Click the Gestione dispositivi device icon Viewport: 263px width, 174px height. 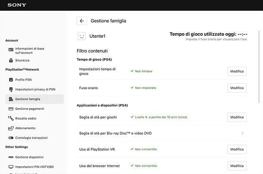pyautogui.click(x=11, y=157)
